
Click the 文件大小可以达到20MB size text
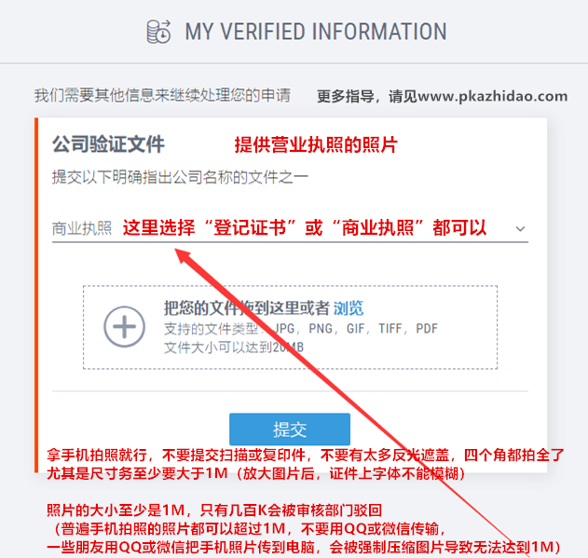[x=234, y=347]
